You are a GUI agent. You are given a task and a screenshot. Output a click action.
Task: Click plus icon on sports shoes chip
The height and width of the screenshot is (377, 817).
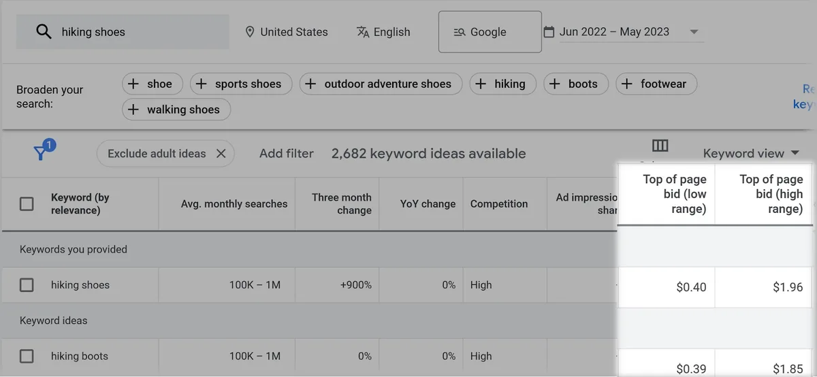click(x=202, y=84)
